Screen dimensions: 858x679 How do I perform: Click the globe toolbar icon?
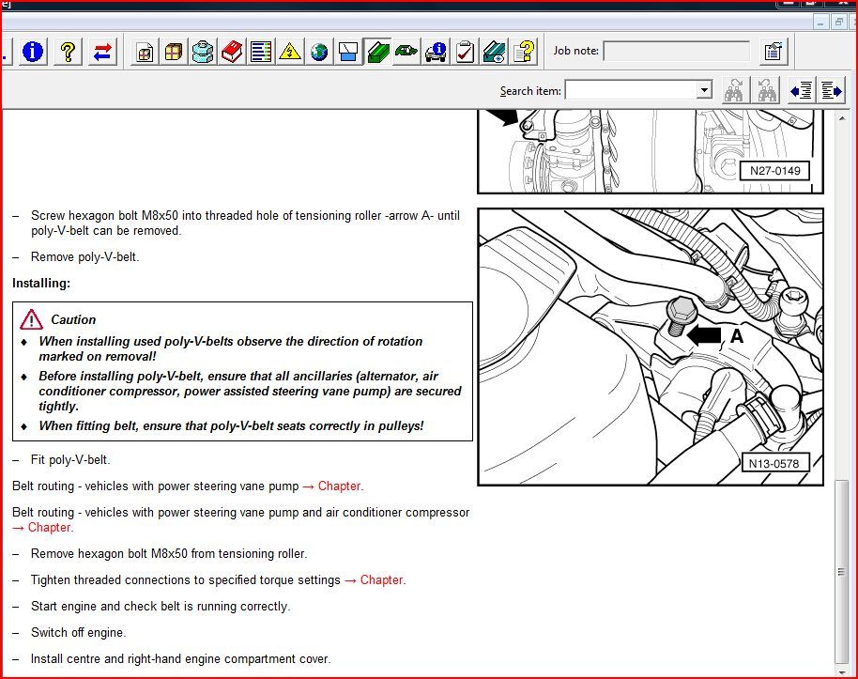319,52
